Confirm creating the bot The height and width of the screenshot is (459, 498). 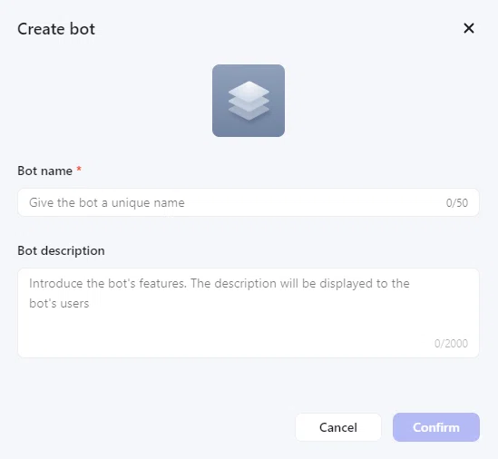click(x=436, y=427)
